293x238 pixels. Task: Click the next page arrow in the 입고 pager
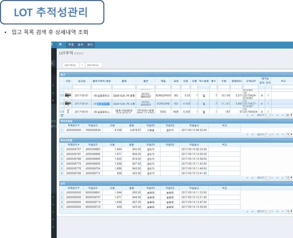(278, 115)
